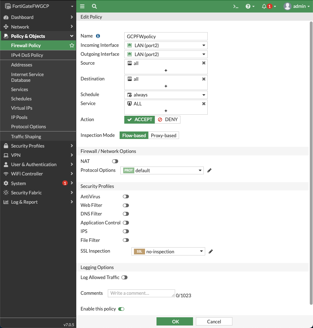Click the OK button
This screenshot has height=328, width=313.
pos(174,321)
